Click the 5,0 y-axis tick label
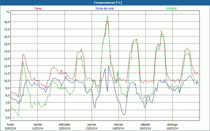This screenshot has width=210, height=131. tap(7, 117)
